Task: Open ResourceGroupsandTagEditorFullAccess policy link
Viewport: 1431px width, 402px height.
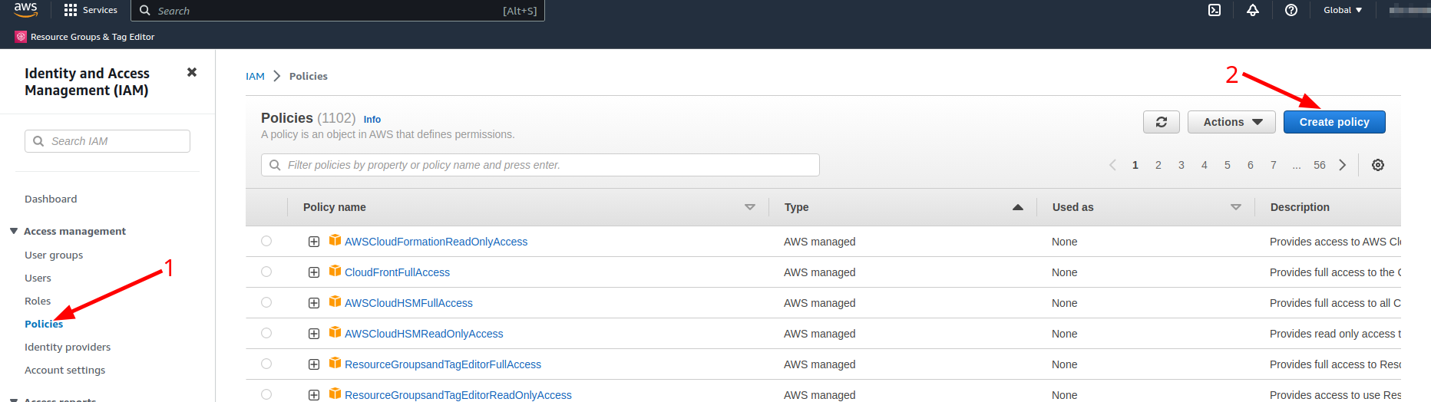Action: click(x=443, y=364)
